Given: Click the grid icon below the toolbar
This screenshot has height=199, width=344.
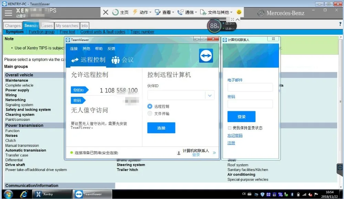Looking at the screenshot, I should coord(228,20).
